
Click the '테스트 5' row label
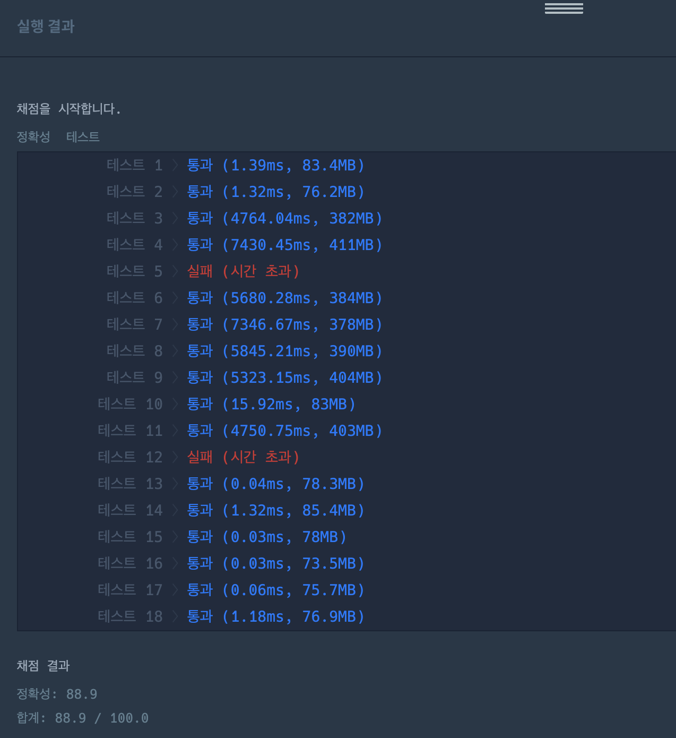[135, 271]
